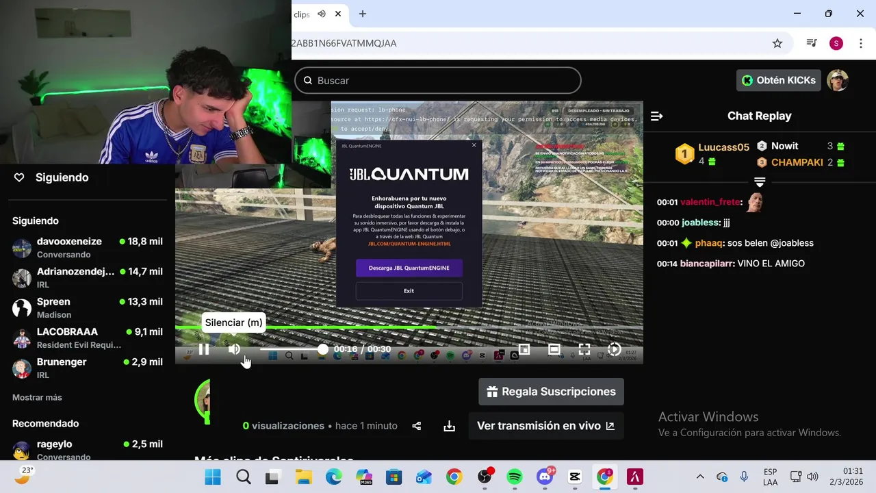Open Discord from taskbar
Screen dimensions: 876x493
pos(545,477)
